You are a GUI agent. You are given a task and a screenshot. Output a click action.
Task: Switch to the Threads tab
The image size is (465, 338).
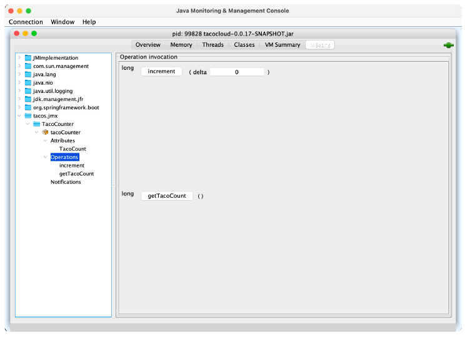(212, 45)
